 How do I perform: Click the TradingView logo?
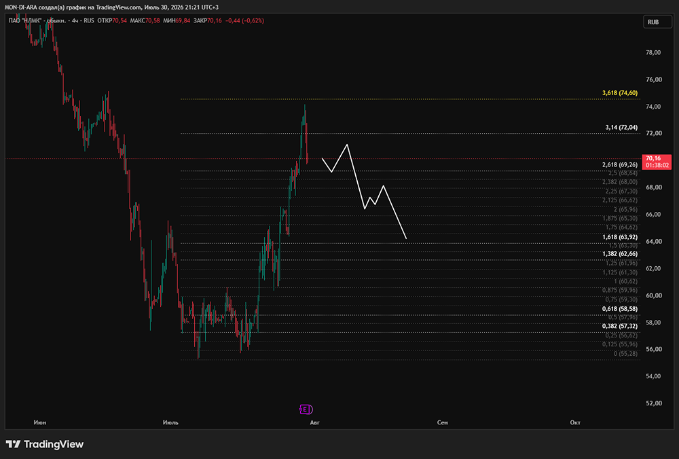coord(45,444)
